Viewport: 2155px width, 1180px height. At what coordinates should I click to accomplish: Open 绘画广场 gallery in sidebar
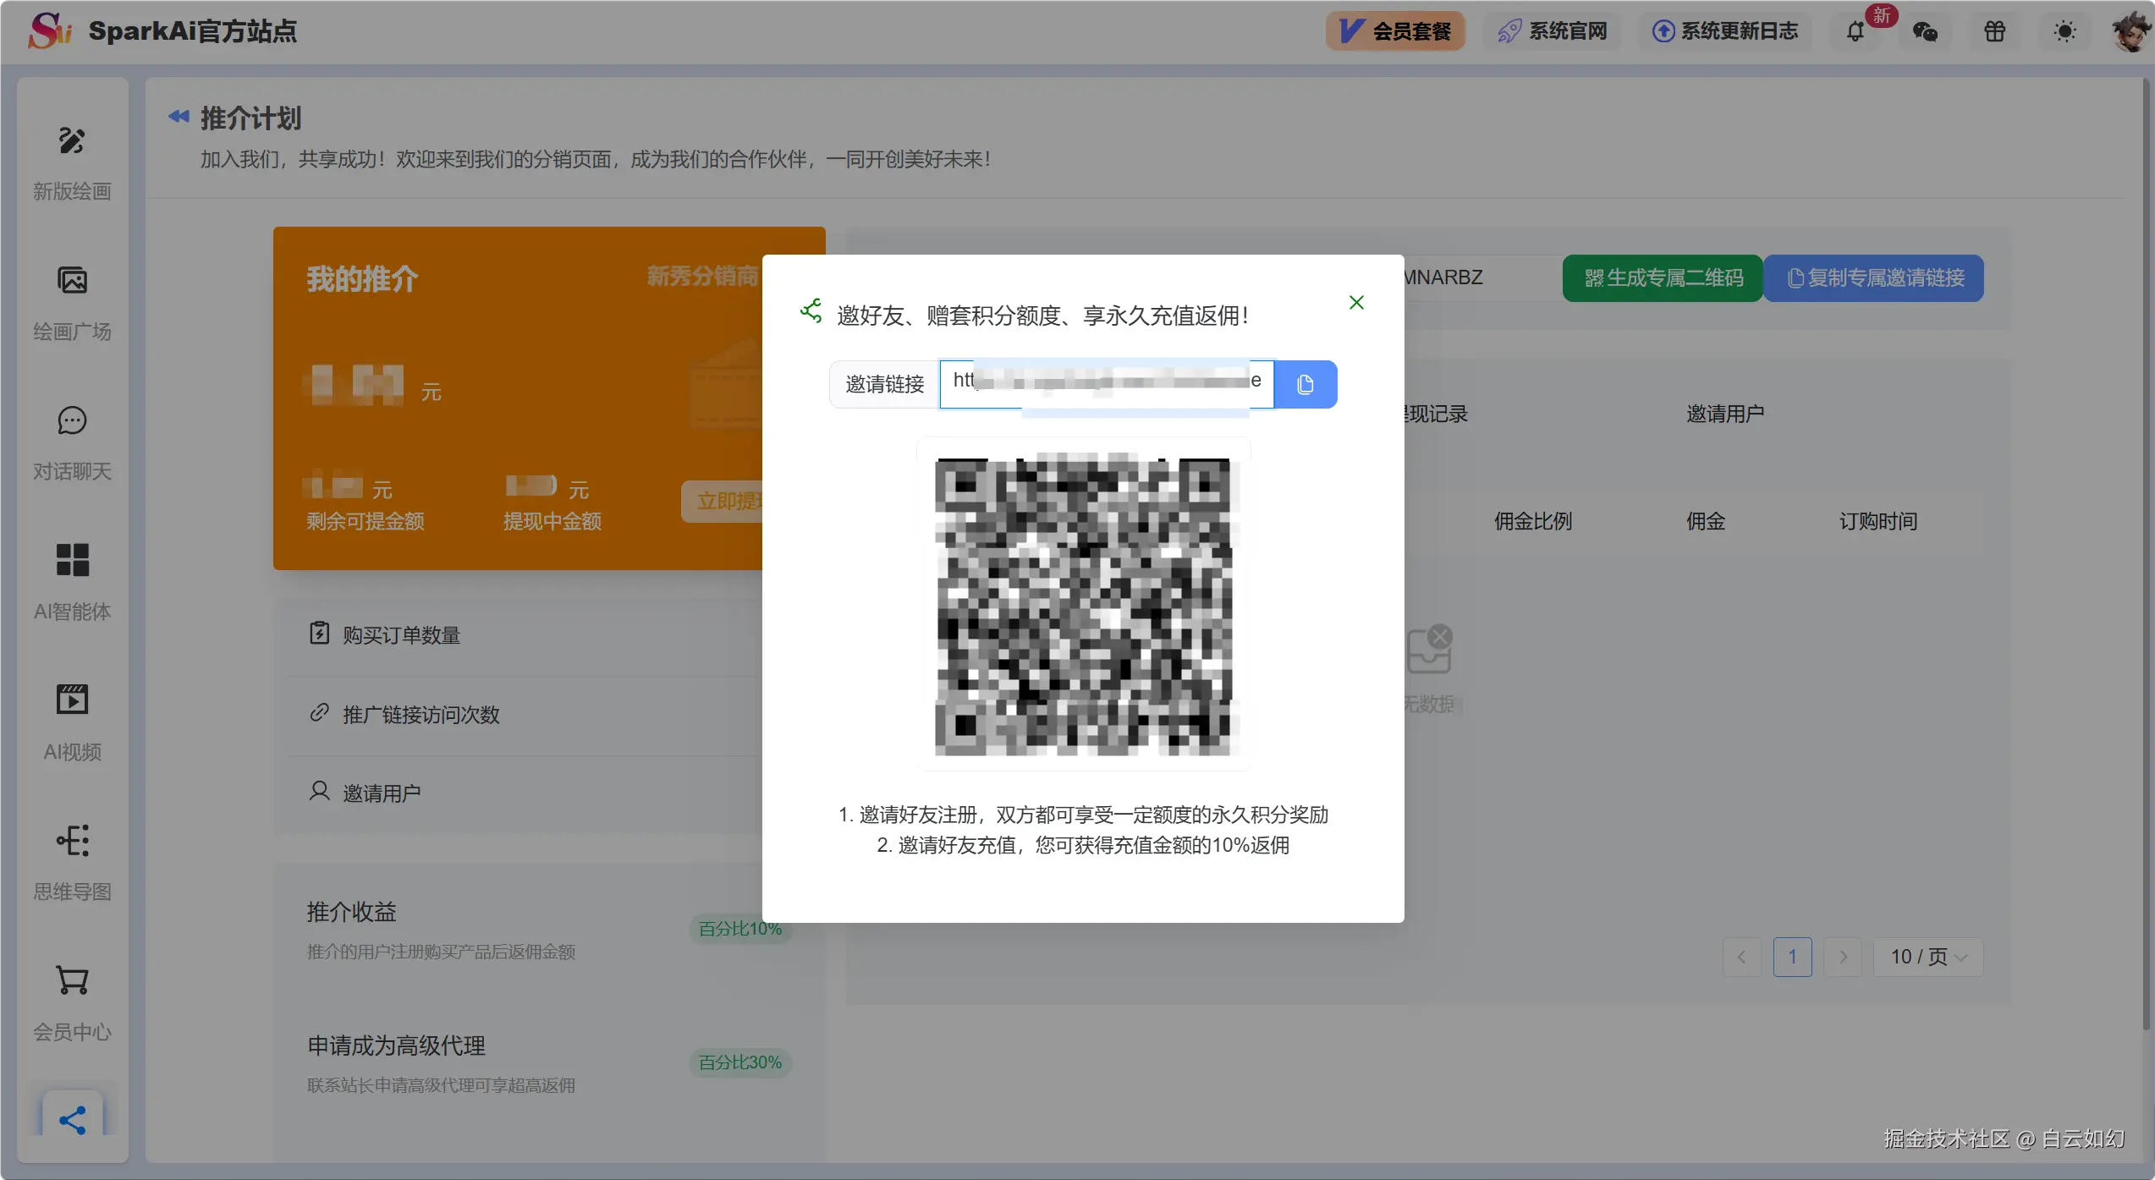coord(72,303)
